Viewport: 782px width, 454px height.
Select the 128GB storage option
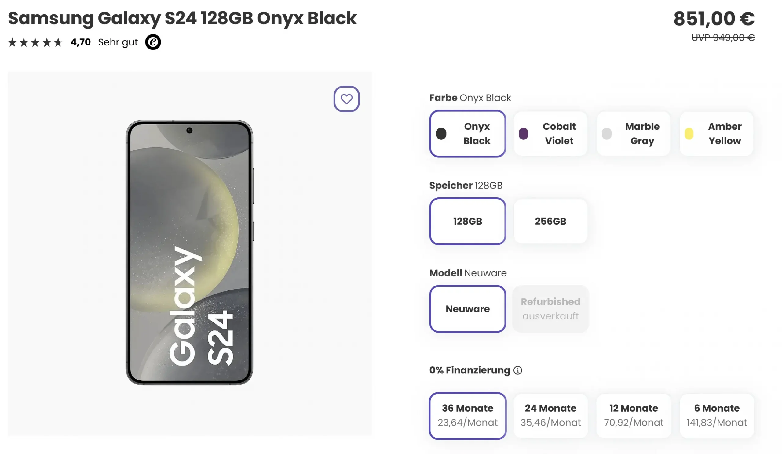click(467, 221)
